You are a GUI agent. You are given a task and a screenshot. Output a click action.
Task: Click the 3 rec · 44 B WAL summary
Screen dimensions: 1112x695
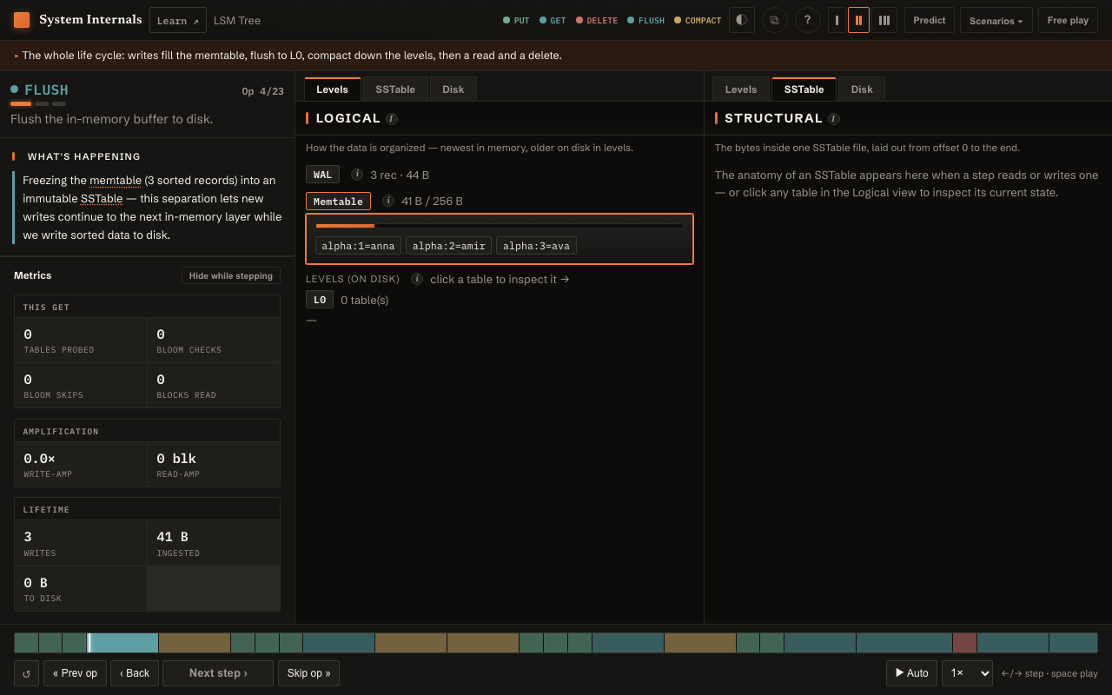[x=400, y=175]
